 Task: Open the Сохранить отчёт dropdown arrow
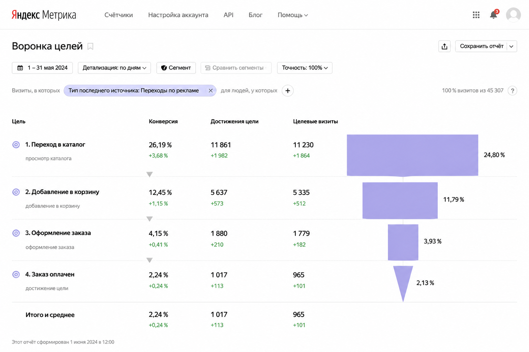[x=511, y=46]
